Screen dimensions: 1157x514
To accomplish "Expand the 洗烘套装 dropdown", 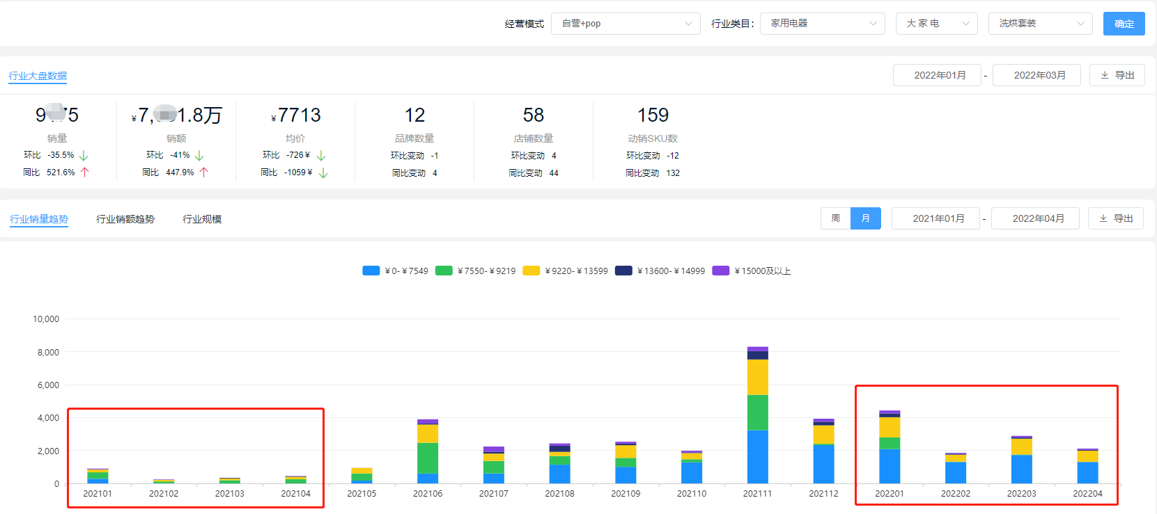I will [1041, 24].
